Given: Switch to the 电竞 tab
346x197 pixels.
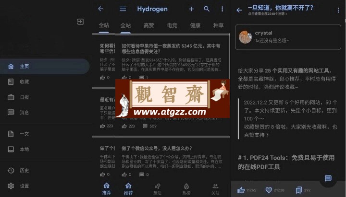Looking at the screenshot, I should (172, 25).
